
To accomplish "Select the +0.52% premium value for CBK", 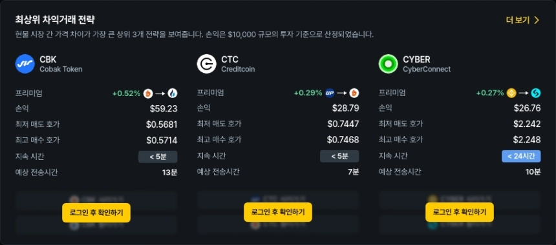I will click(x=127, y=93).
